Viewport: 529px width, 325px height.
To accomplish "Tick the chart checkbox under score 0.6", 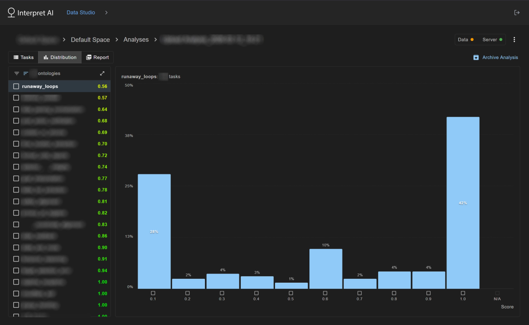I will (x=325, y=293).
